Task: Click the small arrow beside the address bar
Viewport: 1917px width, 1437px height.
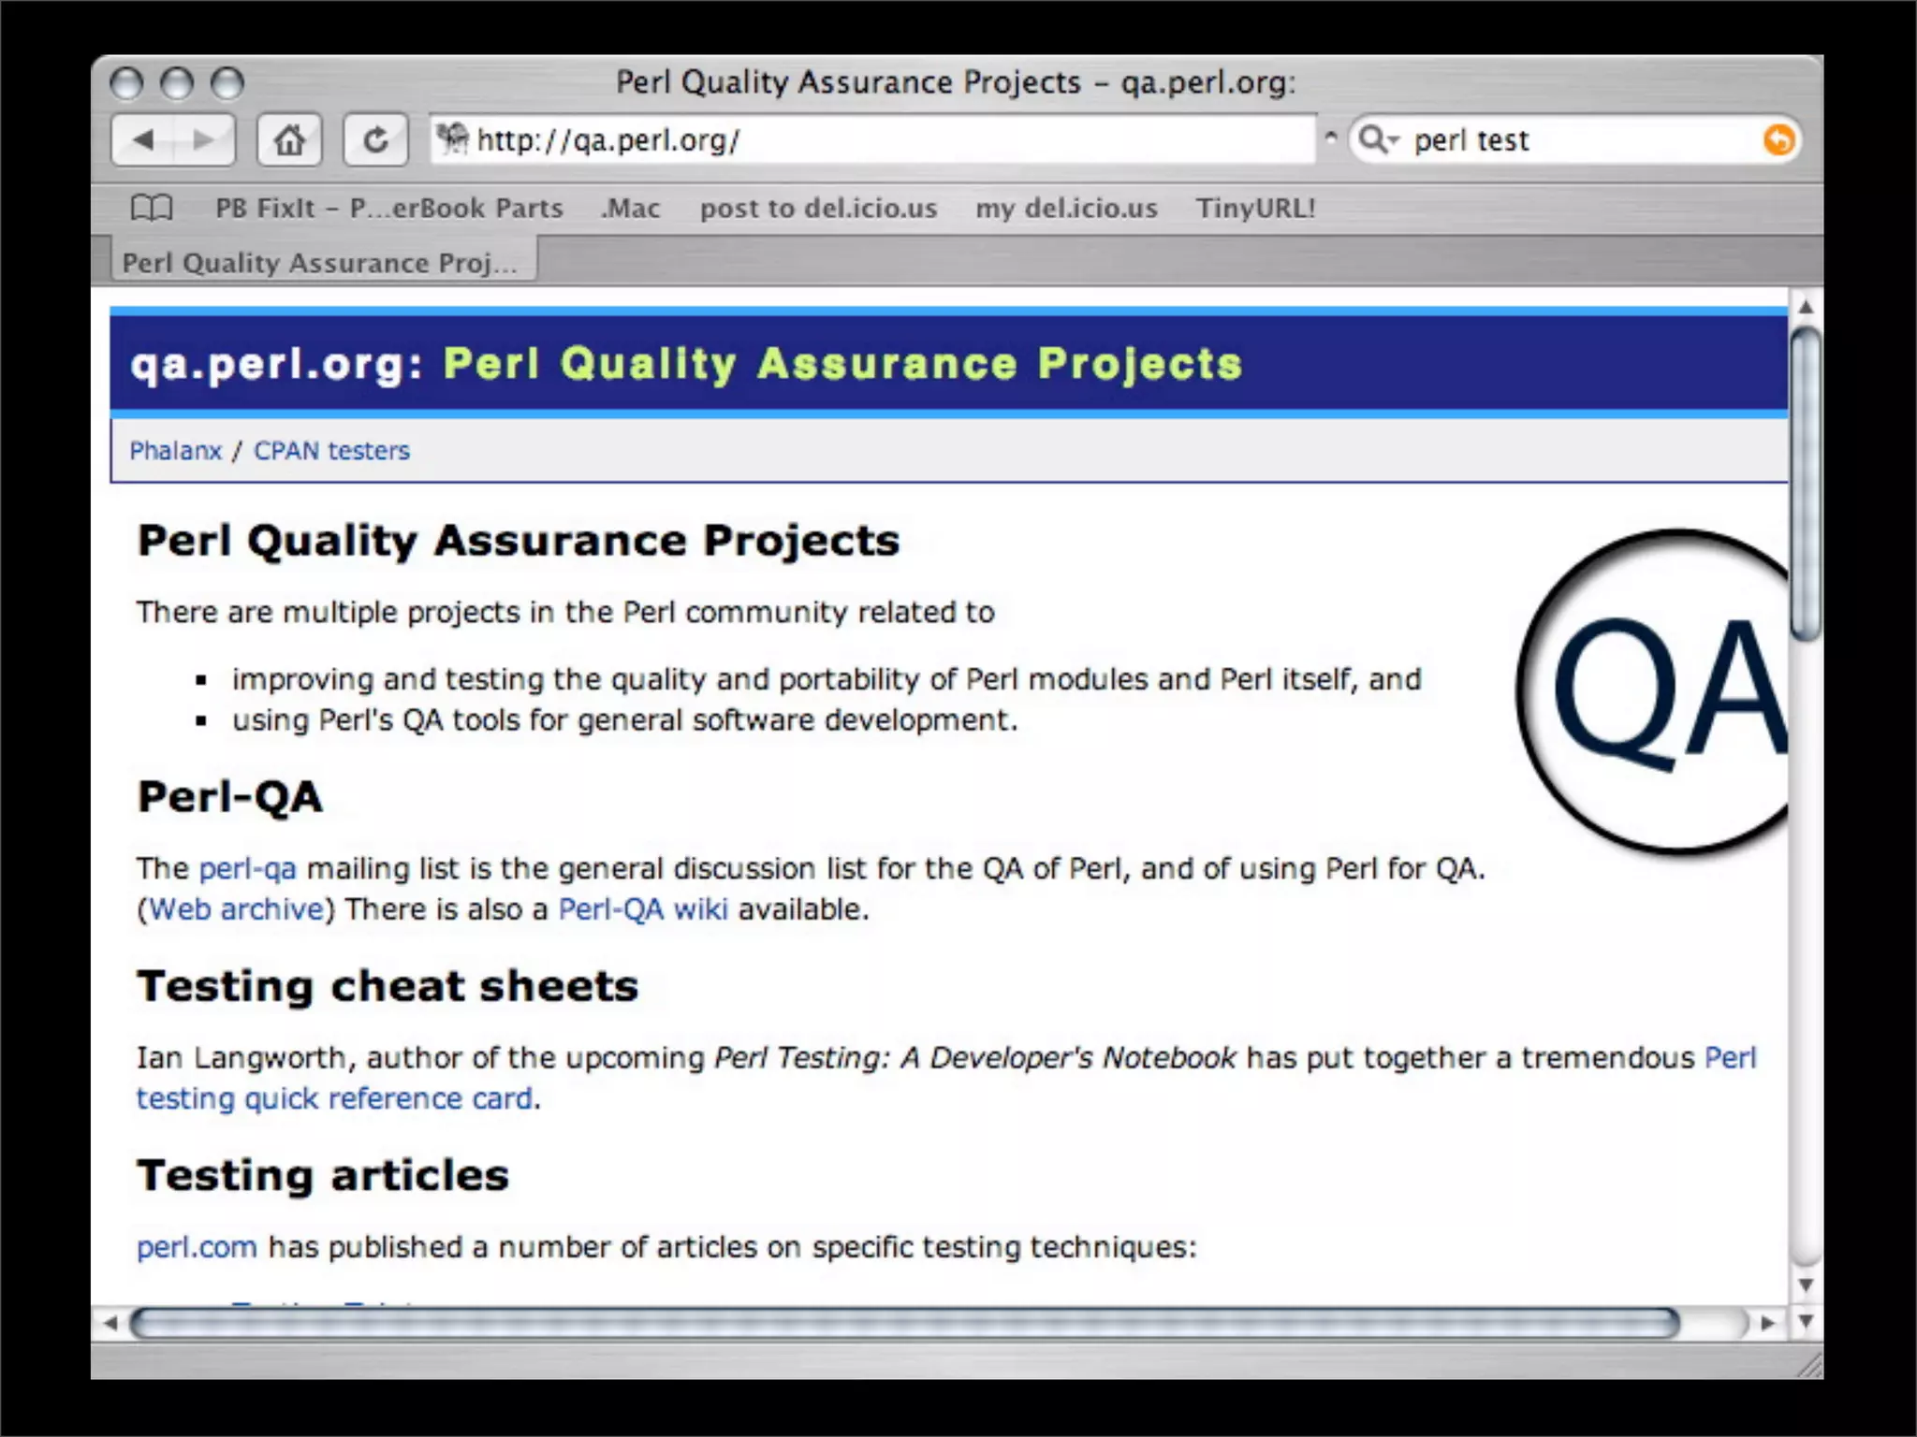Action: tap(1330, 137)
